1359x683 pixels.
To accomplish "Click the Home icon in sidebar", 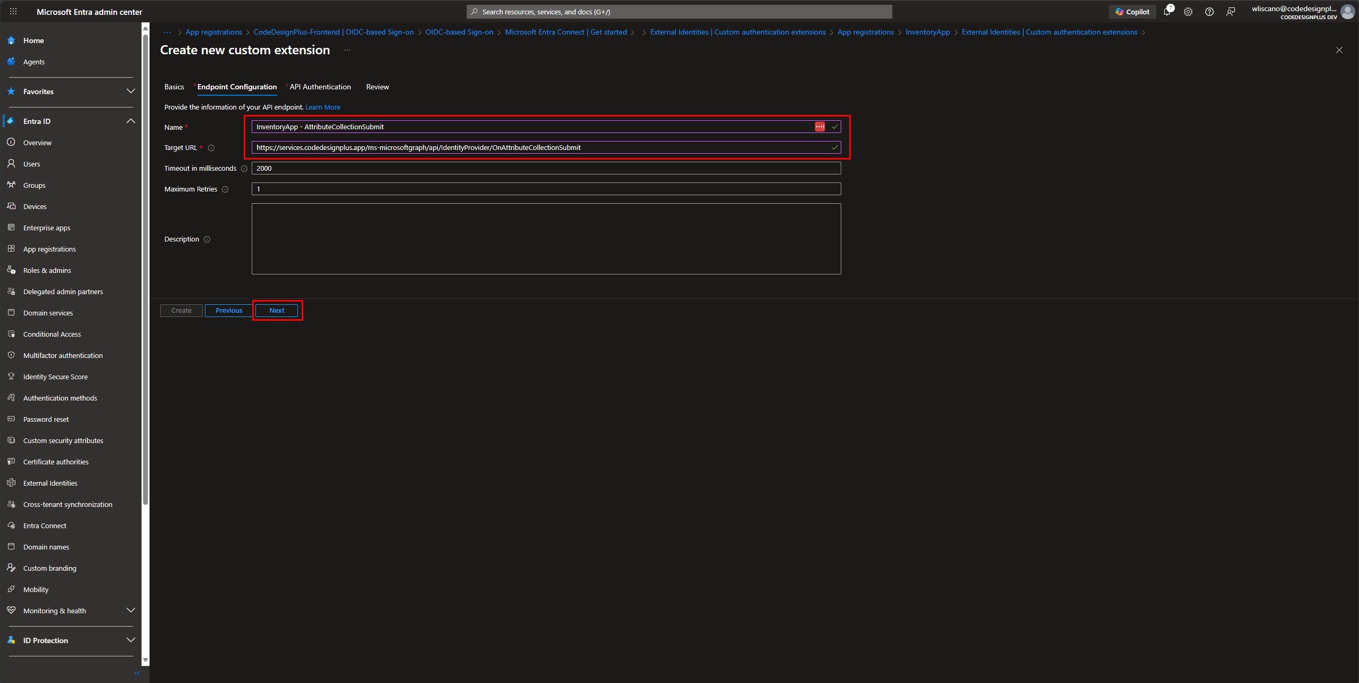I will 11,40.
